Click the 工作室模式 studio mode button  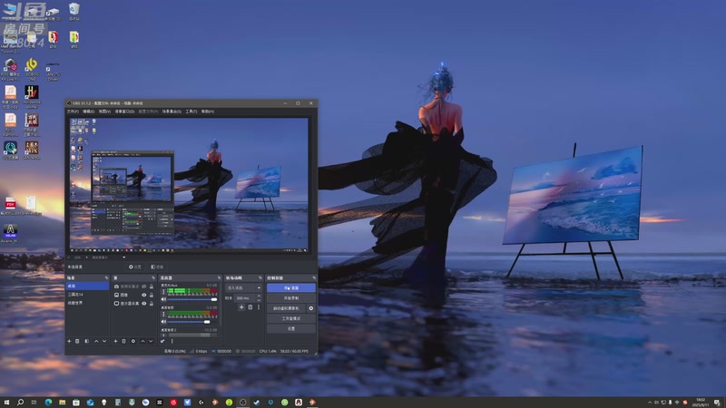pyautogui.click(x=290, y=318)
